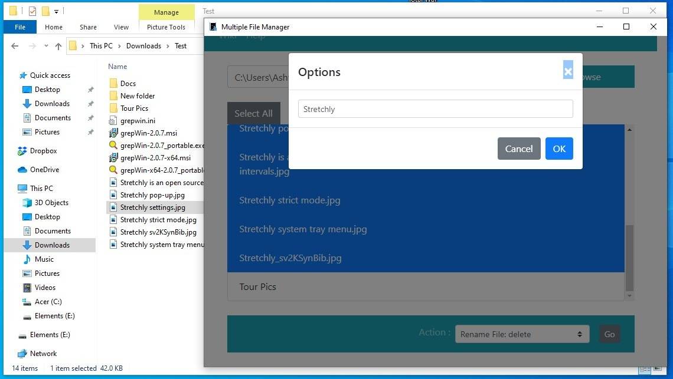Click the Name column header
The image size is (673, 379).
tap(117, 67)
